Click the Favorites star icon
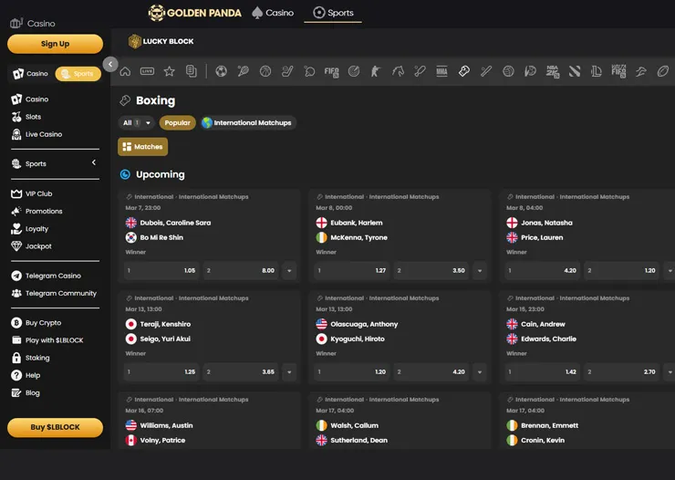Viewport: 675px width, 480px height. coord(169,71)
